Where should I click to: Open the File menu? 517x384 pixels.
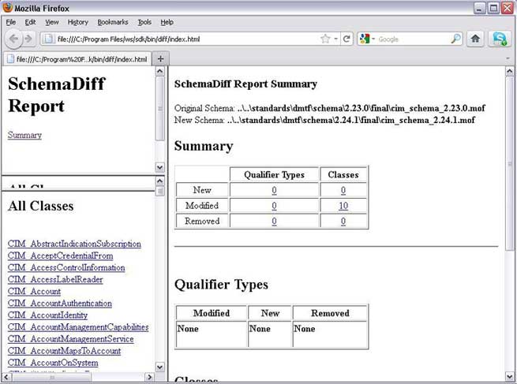tap(11, 22)
